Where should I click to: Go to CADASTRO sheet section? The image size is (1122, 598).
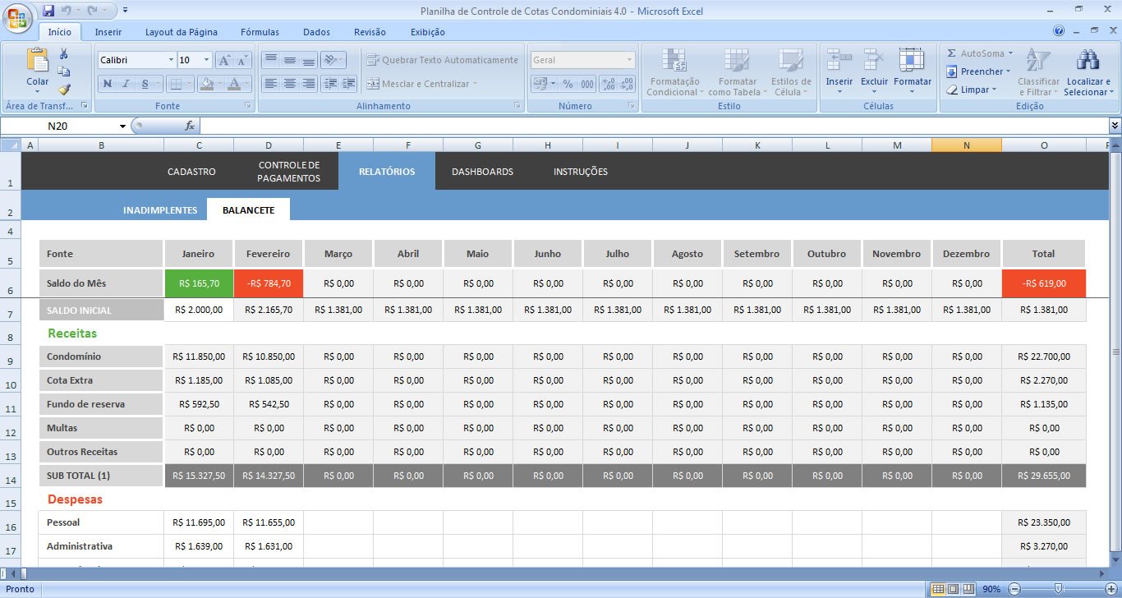(x=191, y=172)
